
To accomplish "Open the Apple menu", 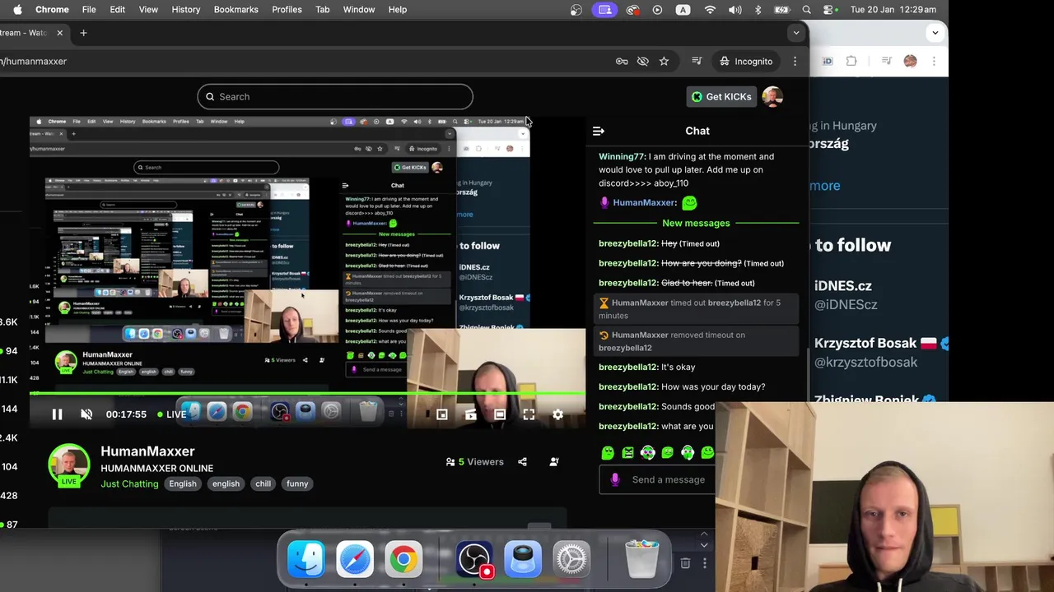I will click(17, 9).
